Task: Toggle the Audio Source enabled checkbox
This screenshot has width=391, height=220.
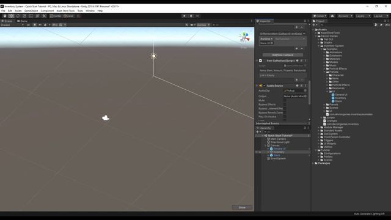Action: tap(265, 86)
